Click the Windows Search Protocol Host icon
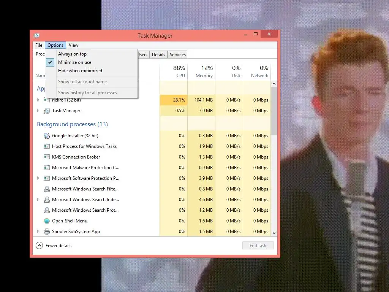Viewport: 389px width, 292px height. [x=47, y=210]
